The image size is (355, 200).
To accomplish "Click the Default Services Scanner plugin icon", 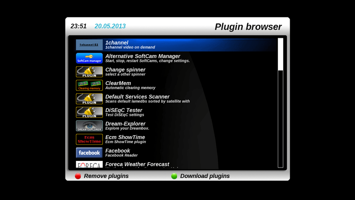I will [89, 99].
